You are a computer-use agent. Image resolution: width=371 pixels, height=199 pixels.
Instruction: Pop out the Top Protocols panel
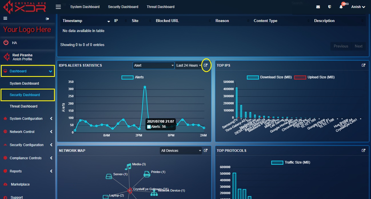pos(364,150)
